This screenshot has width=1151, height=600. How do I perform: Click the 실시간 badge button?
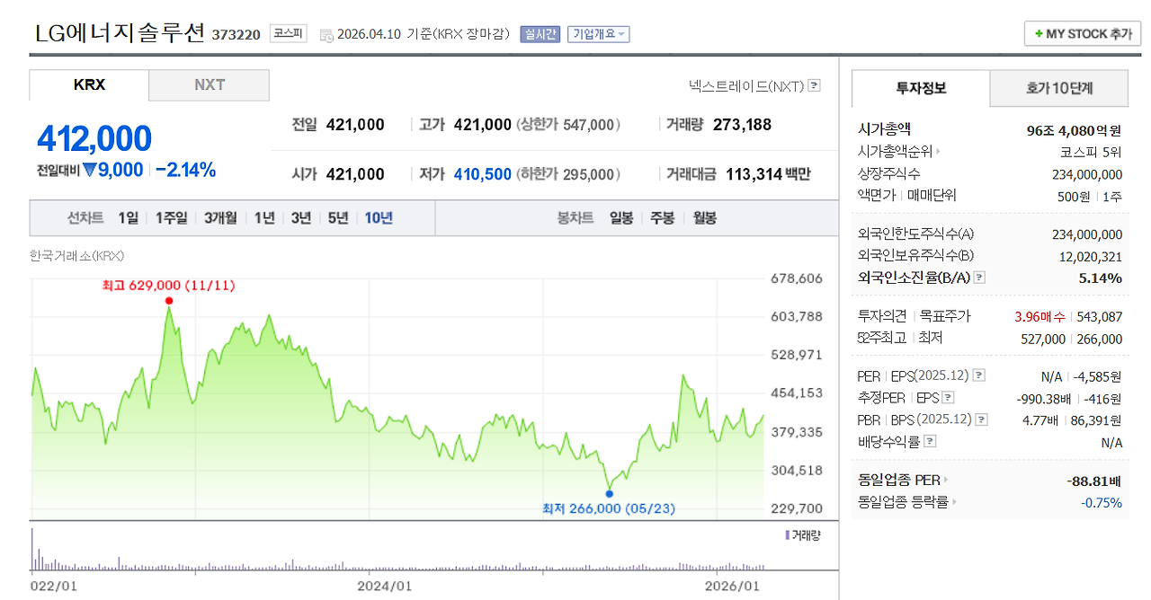point(540,34)
